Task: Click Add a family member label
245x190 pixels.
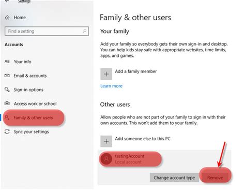Action: pyautogui.click(x=136, y=71)
